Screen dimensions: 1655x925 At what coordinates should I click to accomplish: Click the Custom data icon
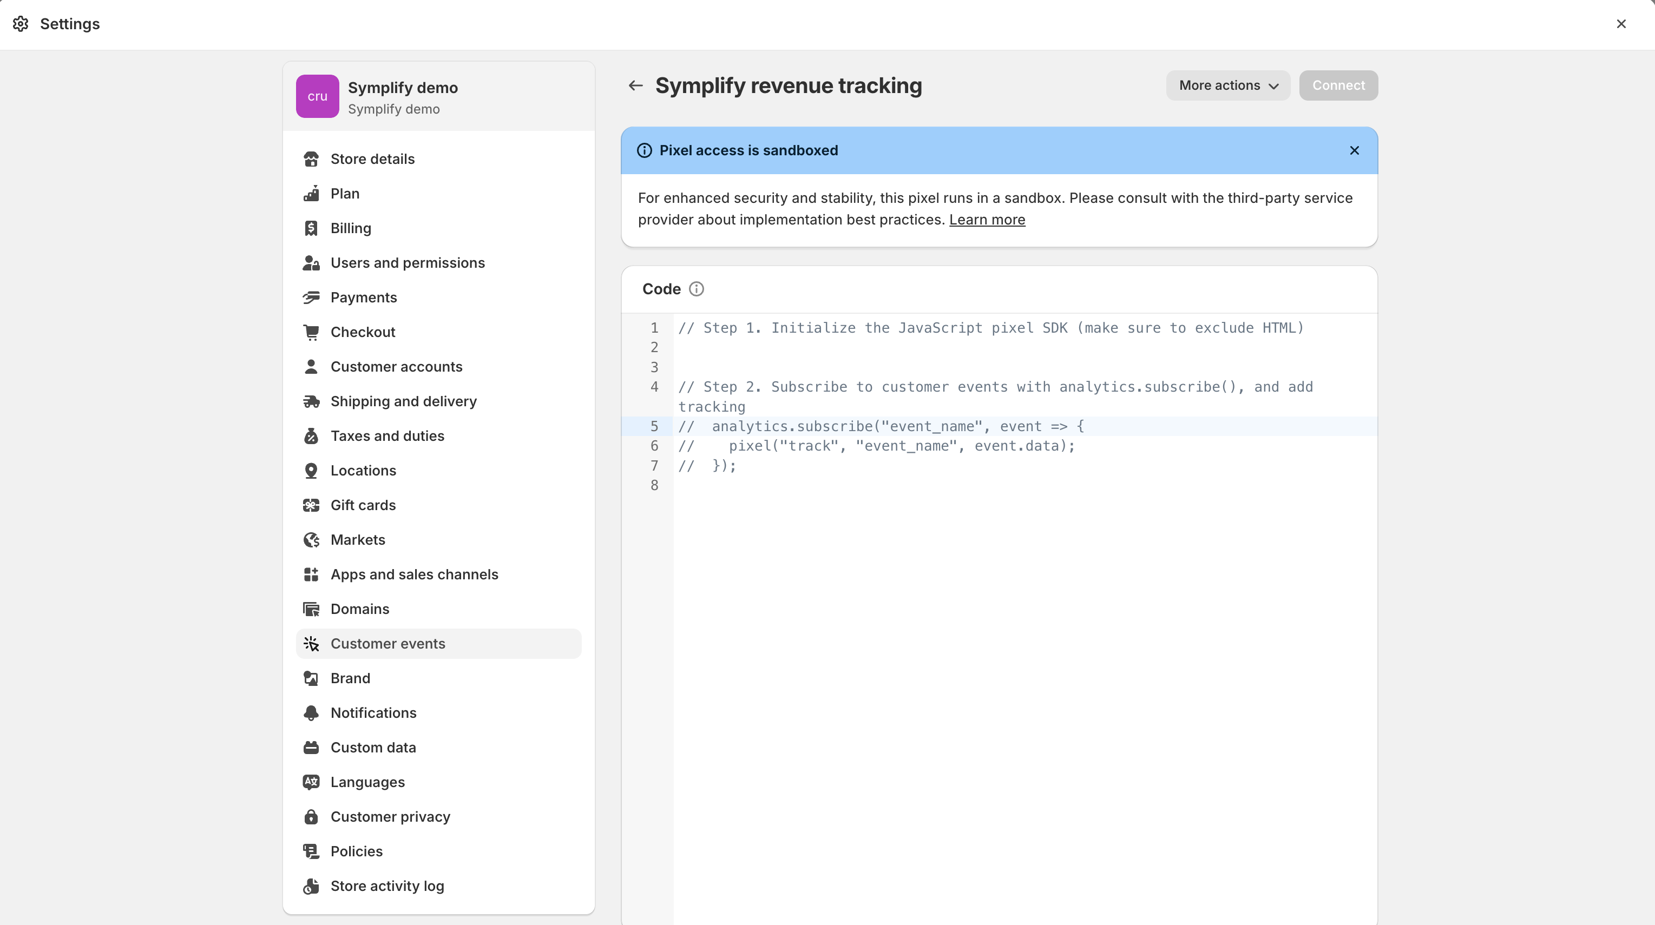point(311,748)
